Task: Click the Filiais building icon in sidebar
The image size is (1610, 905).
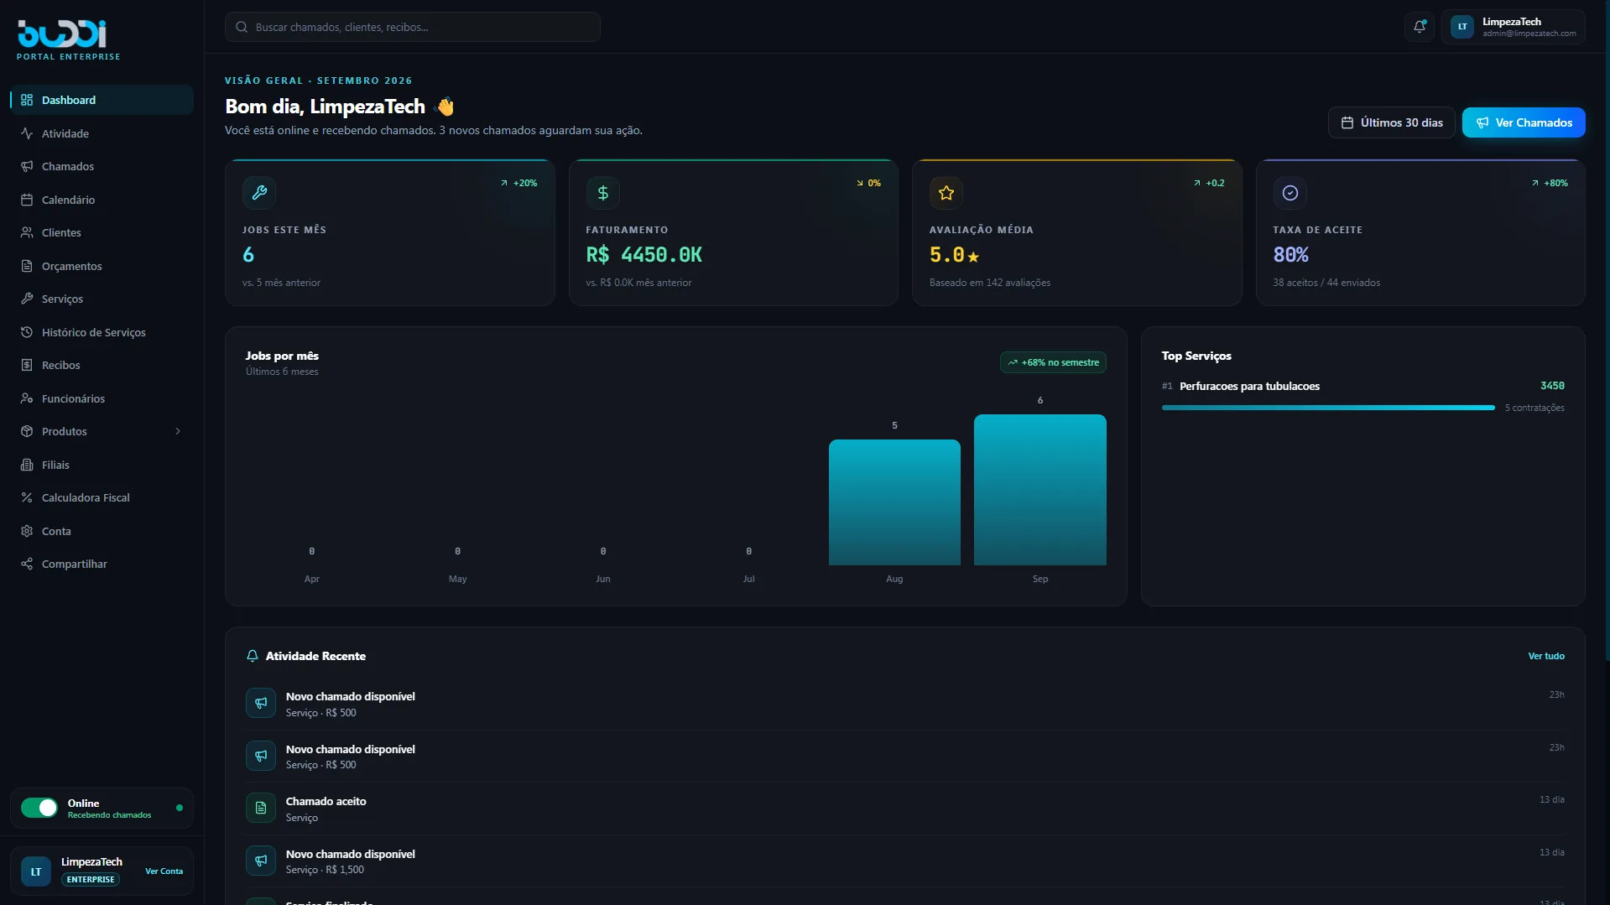Action: [x=27, y=465]
